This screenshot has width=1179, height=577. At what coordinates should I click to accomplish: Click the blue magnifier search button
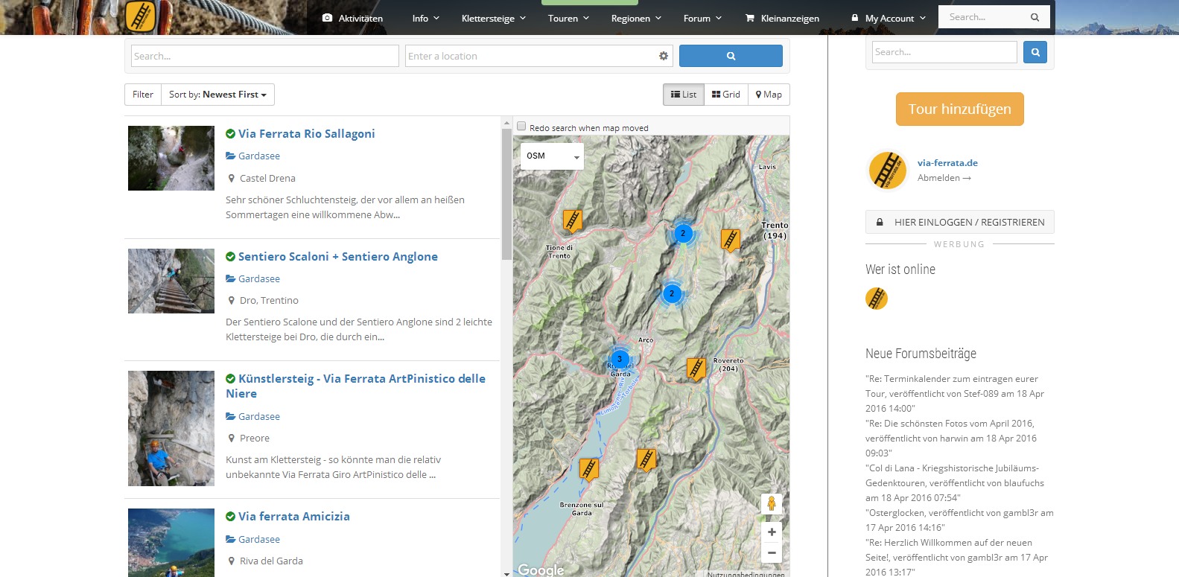731,57
